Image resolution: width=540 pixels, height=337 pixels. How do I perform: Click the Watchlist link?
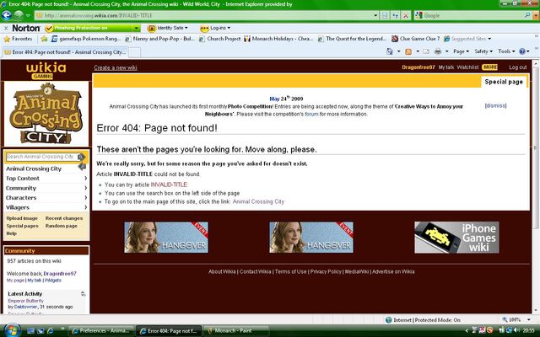tap(467, 67)
